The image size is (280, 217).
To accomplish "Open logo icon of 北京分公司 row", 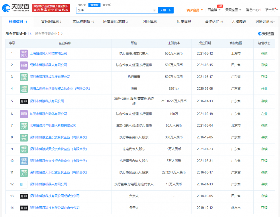I will click(24, 208).
